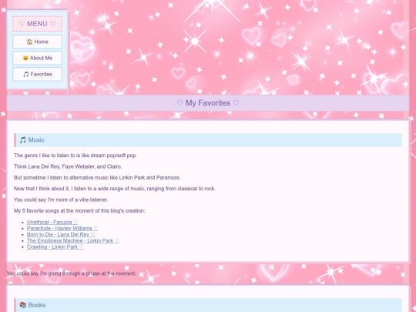Open the Home menu button
416x312 pixels.
(x=38, y=42)
